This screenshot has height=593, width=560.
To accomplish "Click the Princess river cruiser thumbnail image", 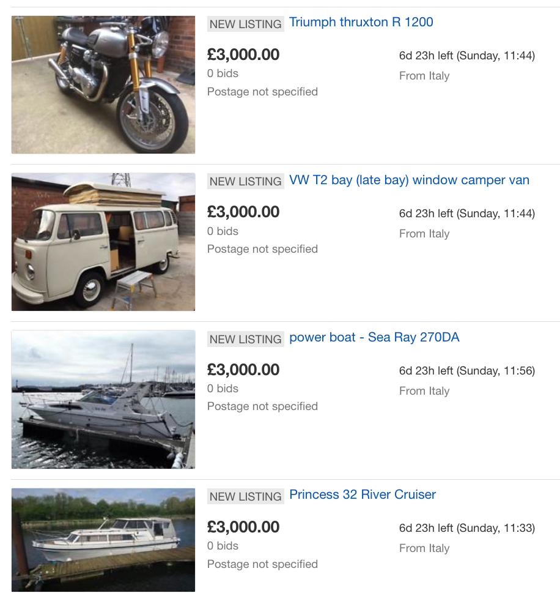I will (103, 540).
